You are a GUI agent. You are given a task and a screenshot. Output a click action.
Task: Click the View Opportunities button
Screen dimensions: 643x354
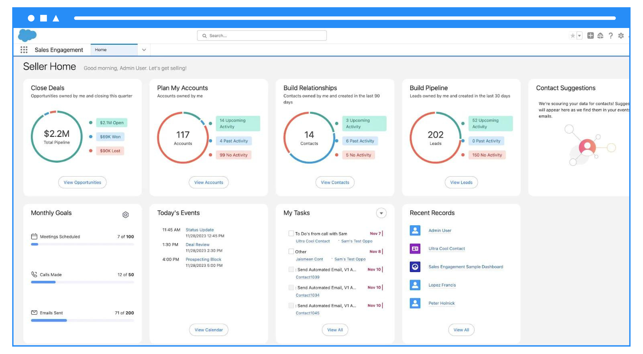click(82, 182)
